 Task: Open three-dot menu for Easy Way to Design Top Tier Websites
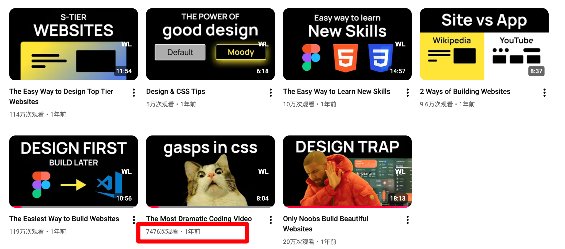(x=134, y=93)
